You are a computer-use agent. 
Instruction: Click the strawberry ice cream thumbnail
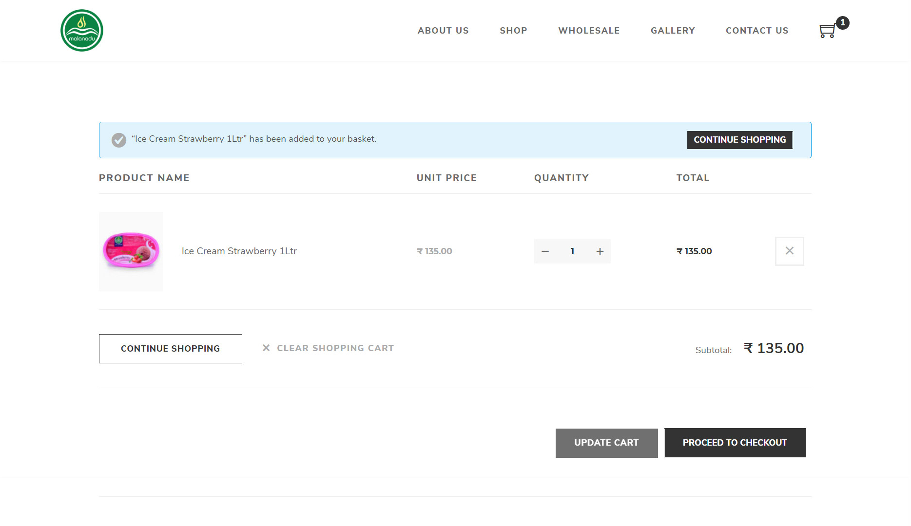(131, 251)
